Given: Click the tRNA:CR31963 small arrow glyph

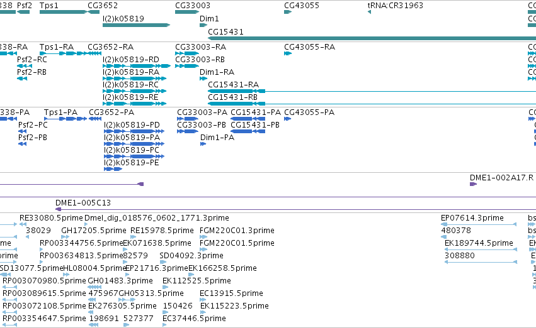Looking at the screenshot, I should (x=369, y=12).
